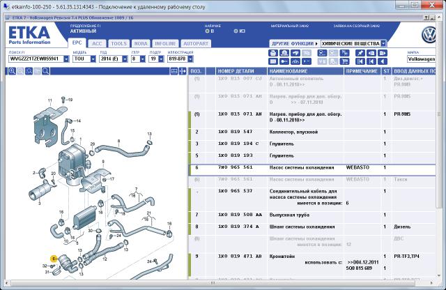This screenshot has width=446, height=290.
Task: Jump to first with the double-bar arrow icon
Action: pos(360,61)
